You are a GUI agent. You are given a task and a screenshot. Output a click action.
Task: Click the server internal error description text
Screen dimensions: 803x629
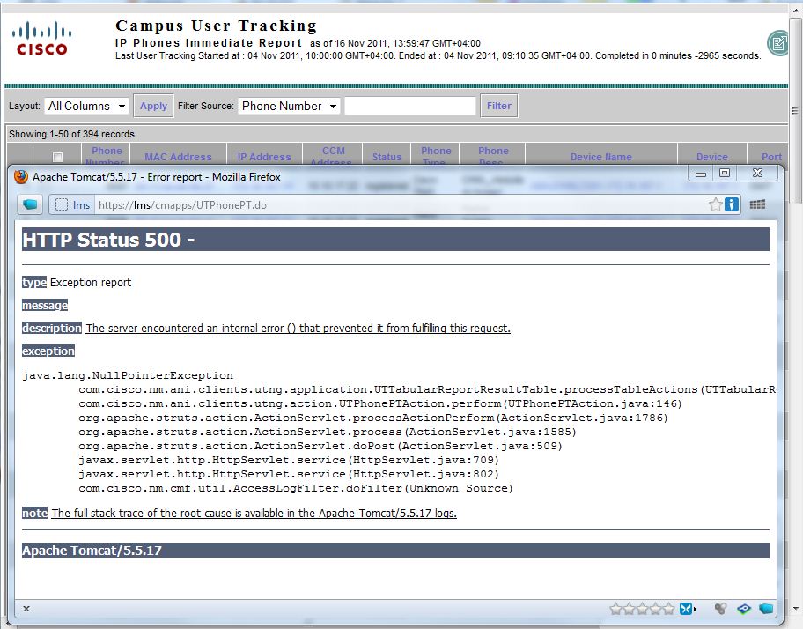click(x=298, y=328)
